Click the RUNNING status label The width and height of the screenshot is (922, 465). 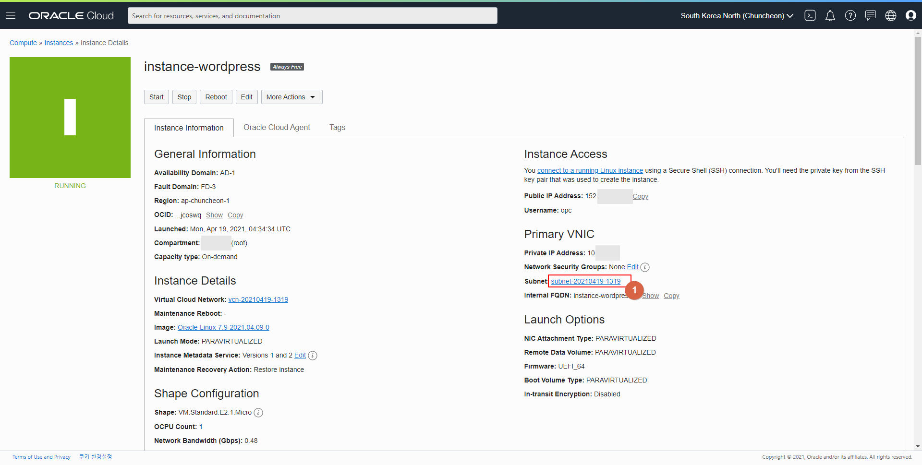[x=70, y=186]
